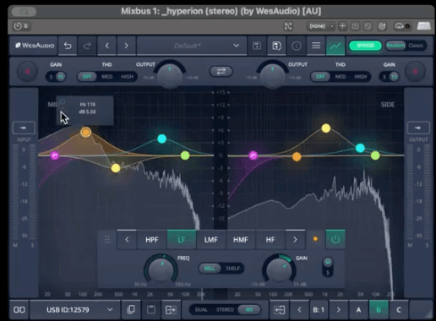The width and height of the screenshot is (436, 321).
Task: Copy the settings with copy icon
Action: (x=131, y=310)
